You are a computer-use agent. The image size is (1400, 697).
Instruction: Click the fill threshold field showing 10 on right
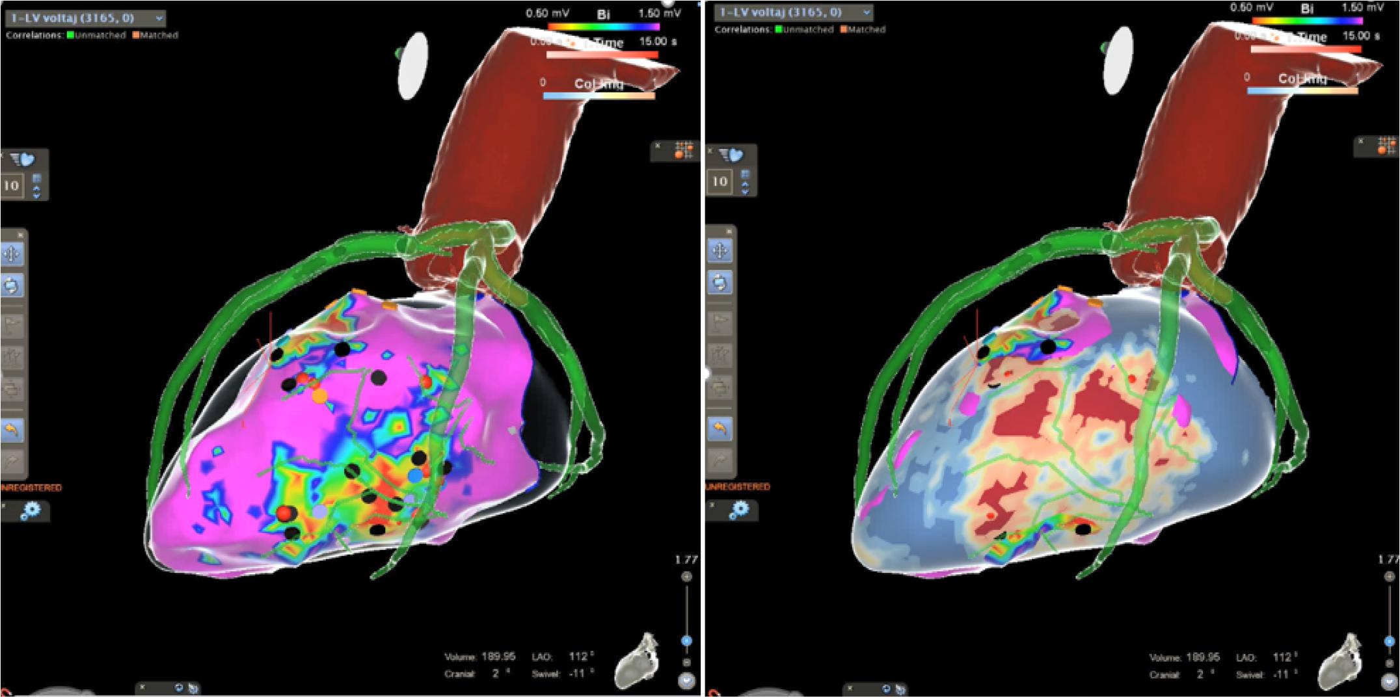(719, 181)
